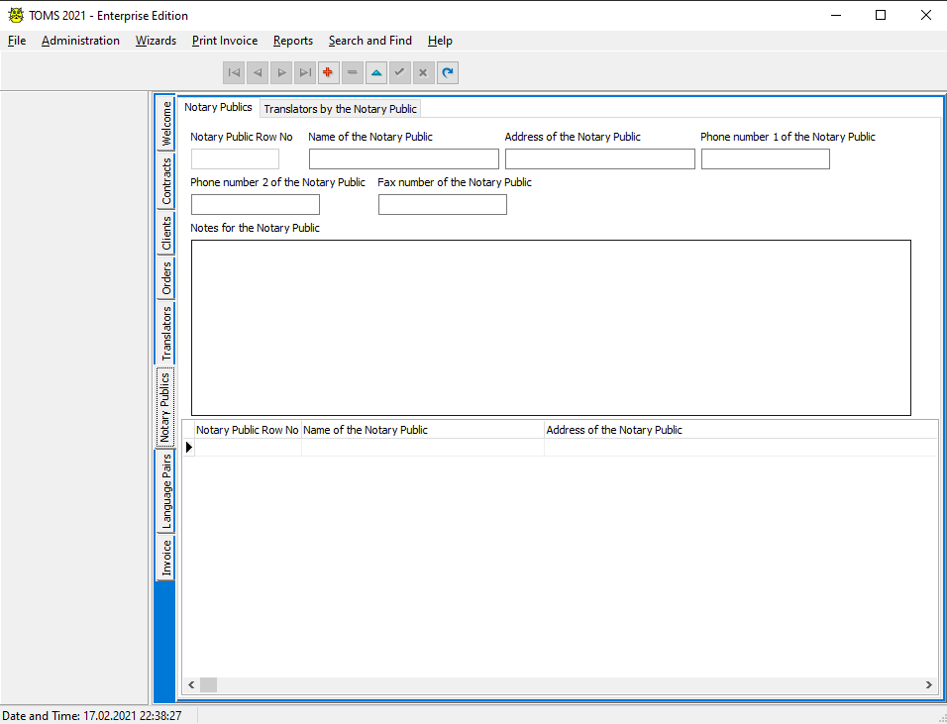The image size is (947, 724).
Task: Jump to the last record button
Action: coord(305,72)
